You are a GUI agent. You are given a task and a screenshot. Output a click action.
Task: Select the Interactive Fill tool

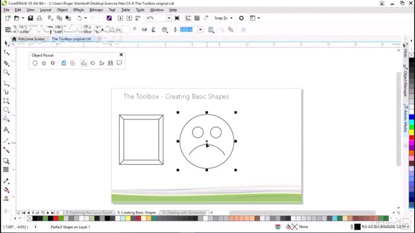pos(7,190)
